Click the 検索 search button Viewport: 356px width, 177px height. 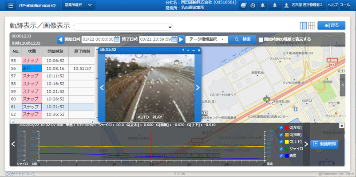point(243,39)
